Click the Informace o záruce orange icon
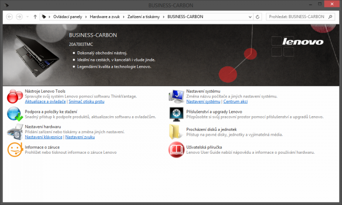 click(x=15, y=149)
